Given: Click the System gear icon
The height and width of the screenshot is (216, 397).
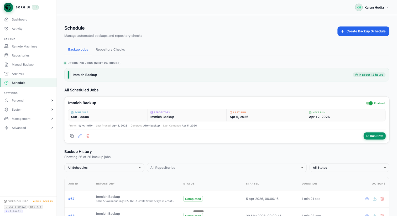Looking at the screenshot, I should pos(6,110).
